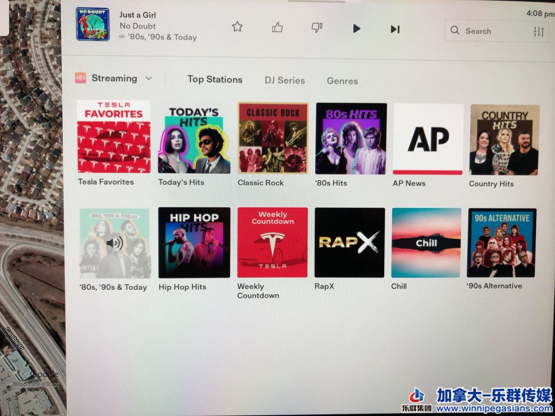Click the No Doubt album cover

pyautogui.click(x=93, y=24)
